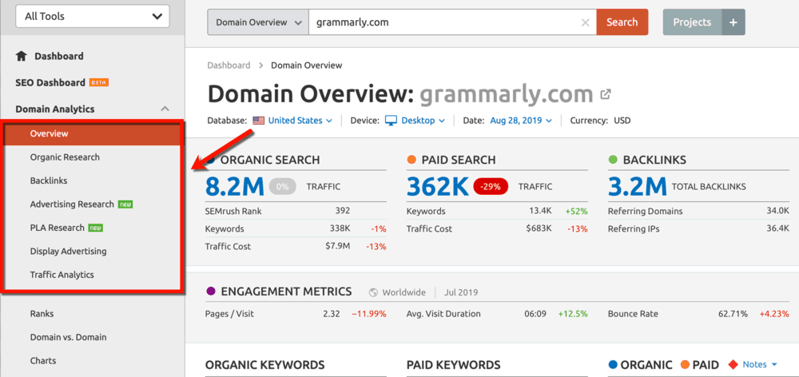
Task: Click the 3.2M total backlinks figure
Action: (x=638, y=187)
